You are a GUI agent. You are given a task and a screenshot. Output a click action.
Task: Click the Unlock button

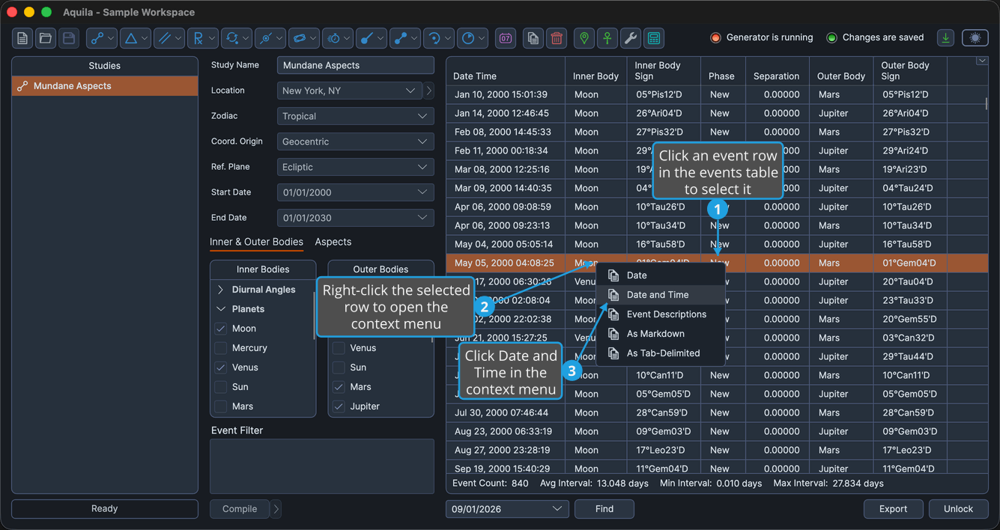(x=958, y=509)
